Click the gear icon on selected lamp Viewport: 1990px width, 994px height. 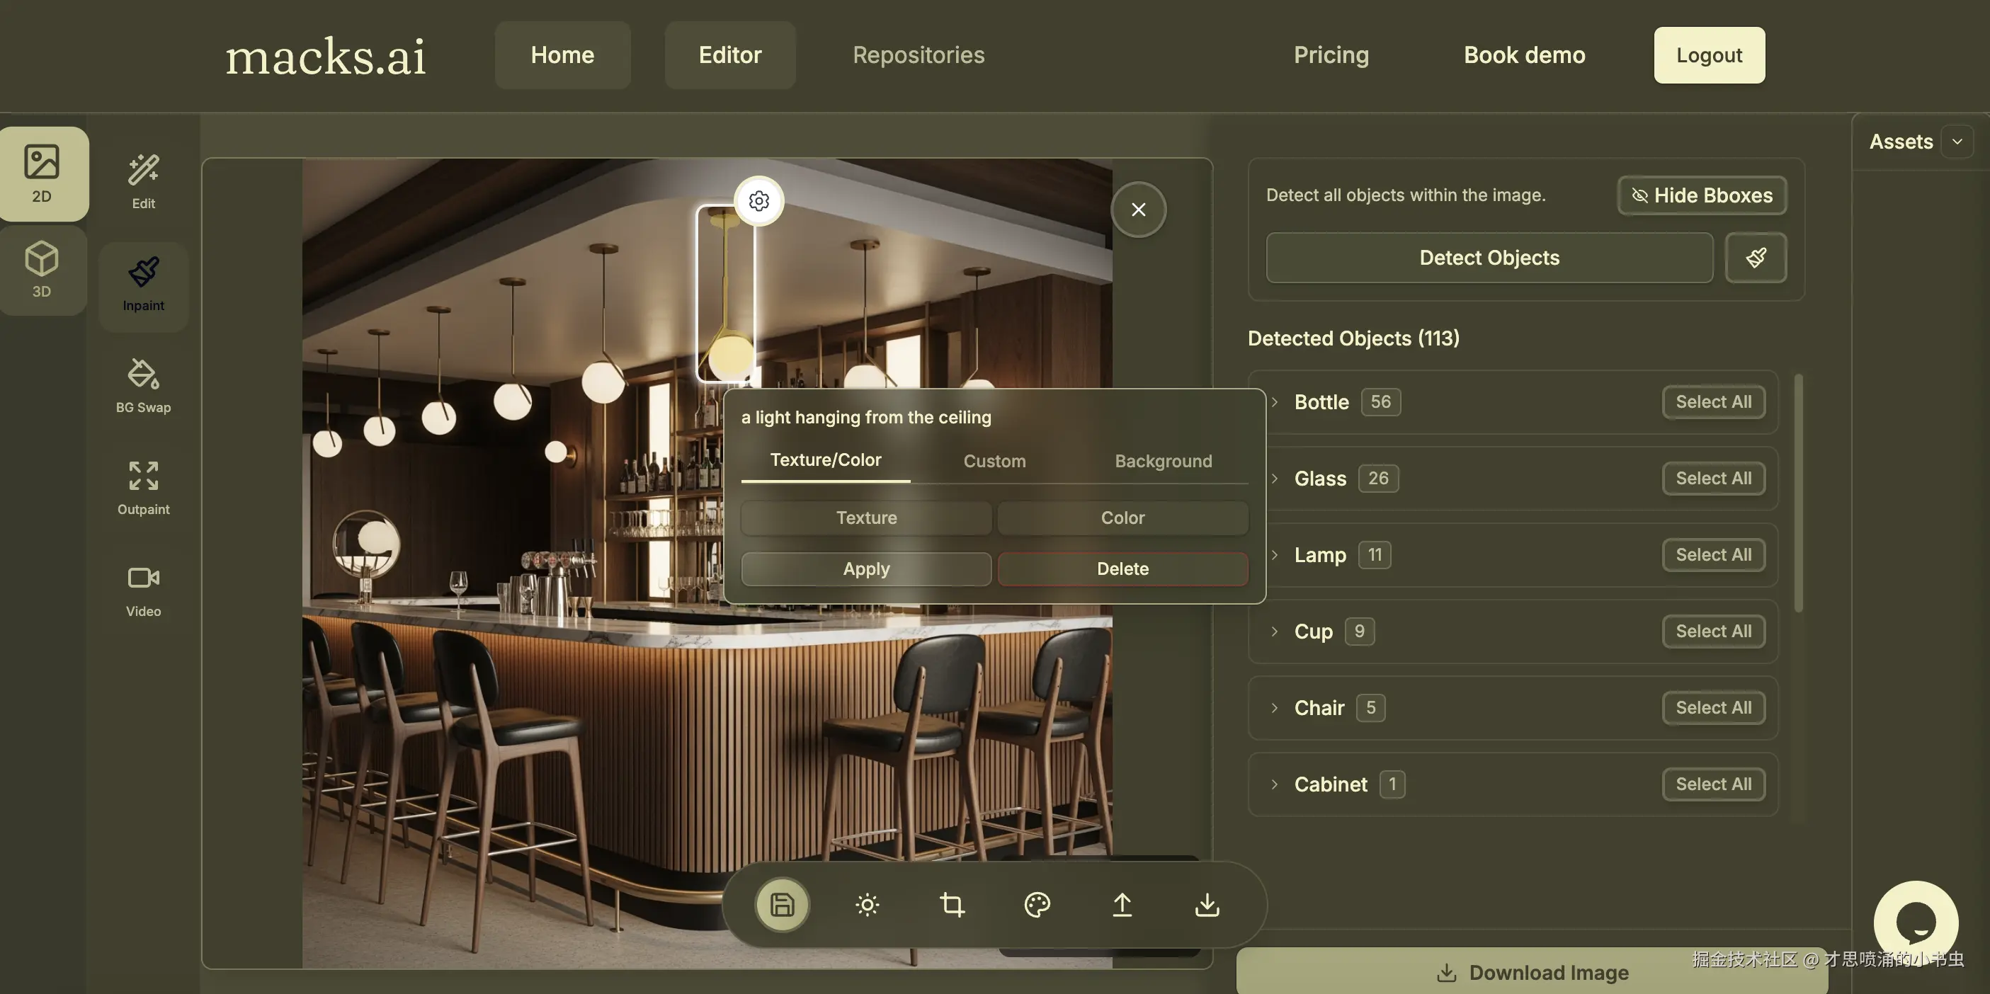tap(758, 201)
